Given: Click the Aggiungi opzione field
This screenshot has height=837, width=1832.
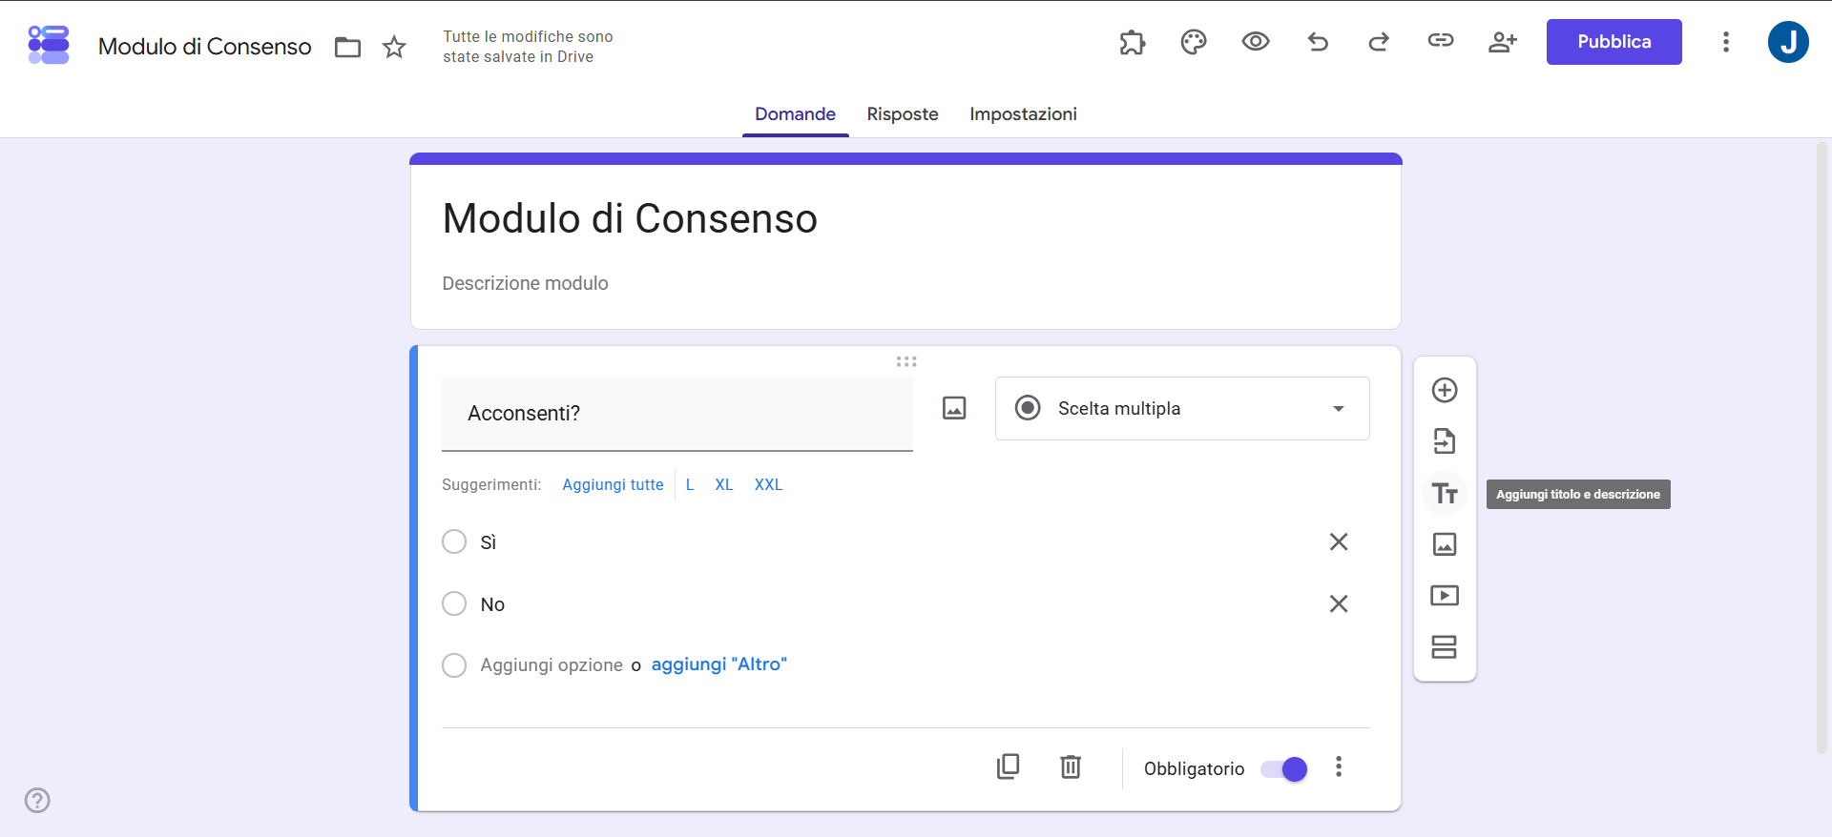Looking at the screenshot, I should click(x=552, y=665).
